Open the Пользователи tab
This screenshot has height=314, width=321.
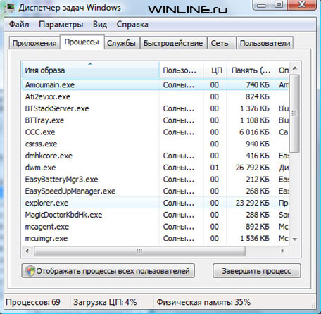pos(265,43)
